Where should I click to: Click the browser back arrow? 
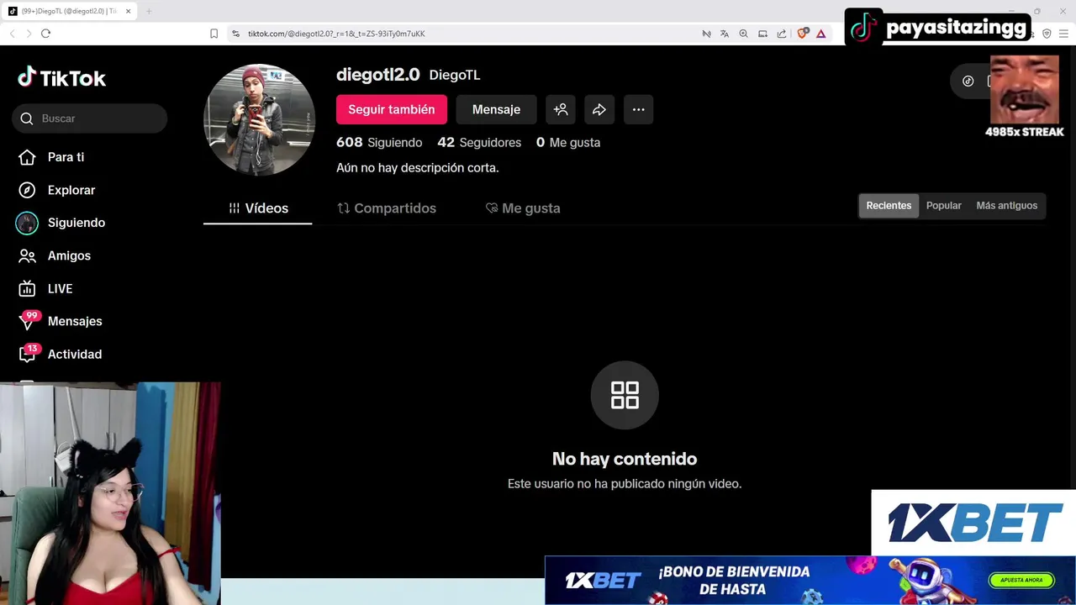(x=12, y=34)
